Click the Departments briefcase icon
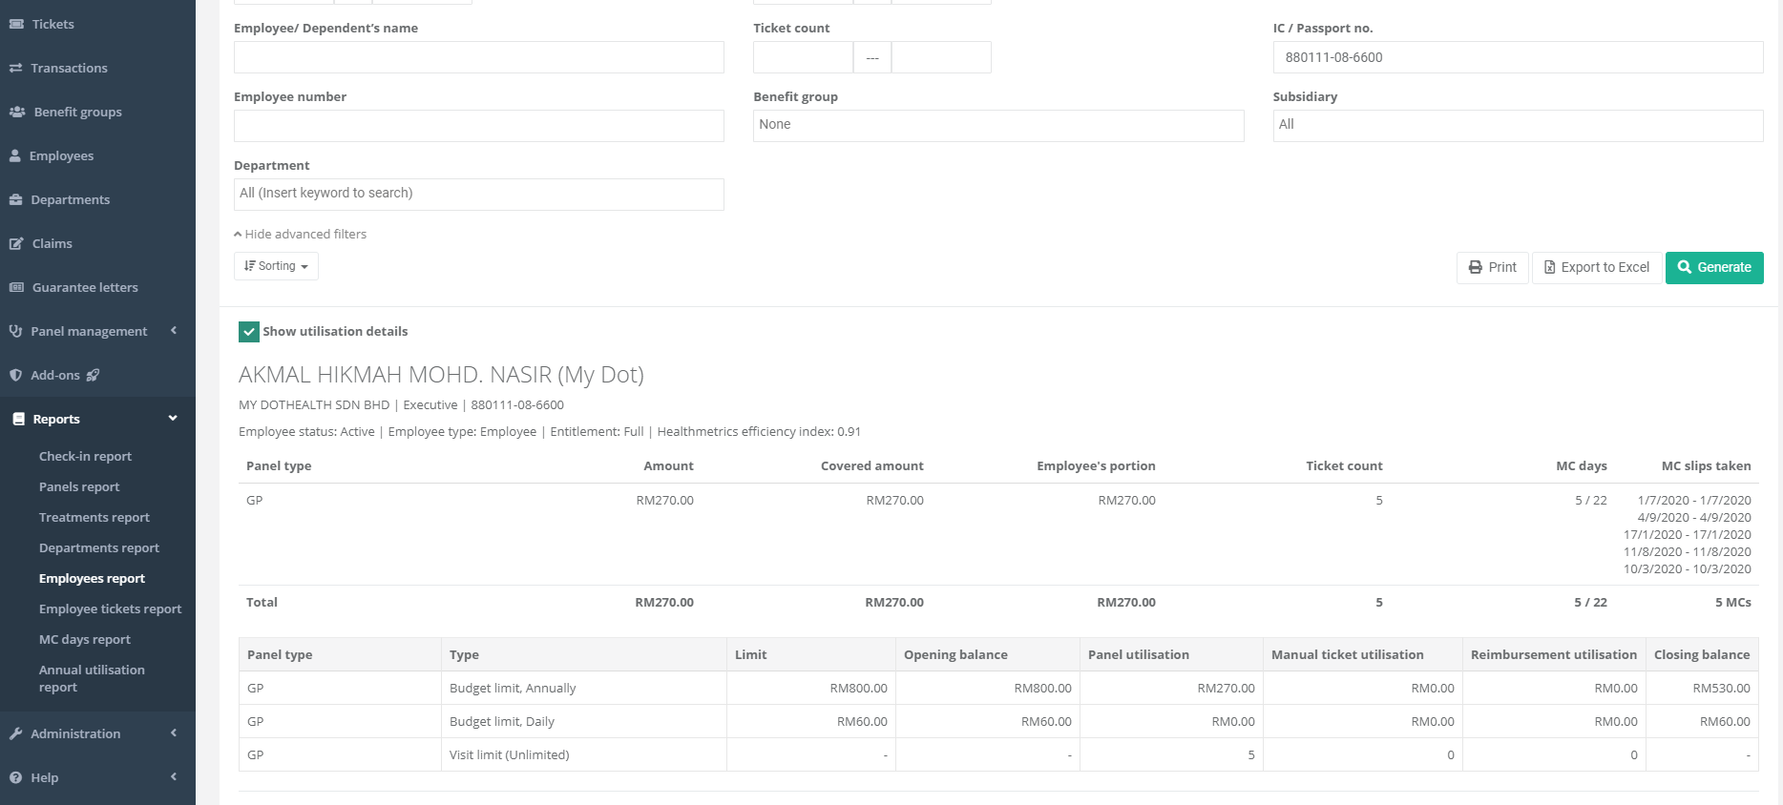Screen dimensions: 1783x805 point(15,199)
